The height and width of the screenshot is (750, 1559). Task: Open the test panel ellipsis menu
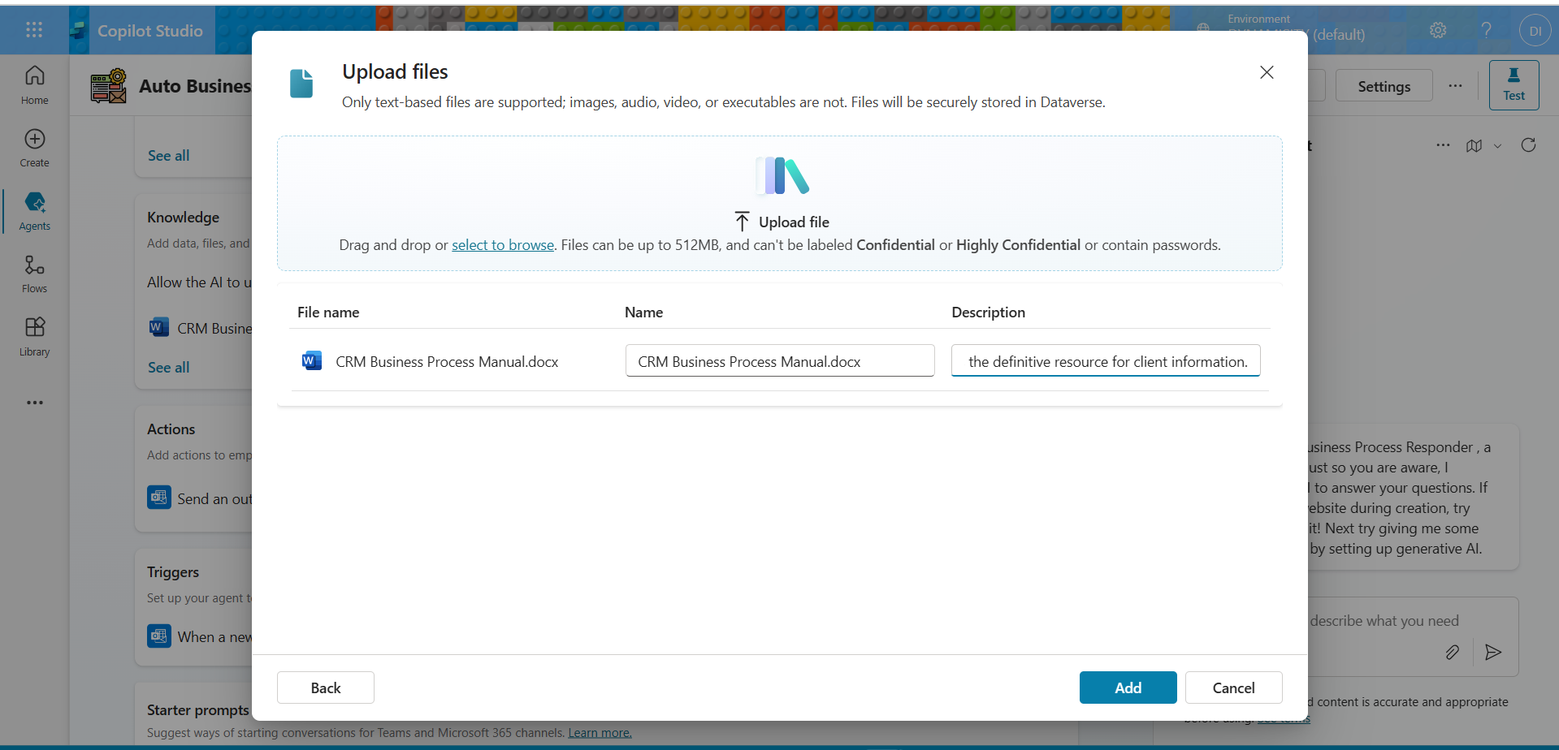[x=1443, y=145]
